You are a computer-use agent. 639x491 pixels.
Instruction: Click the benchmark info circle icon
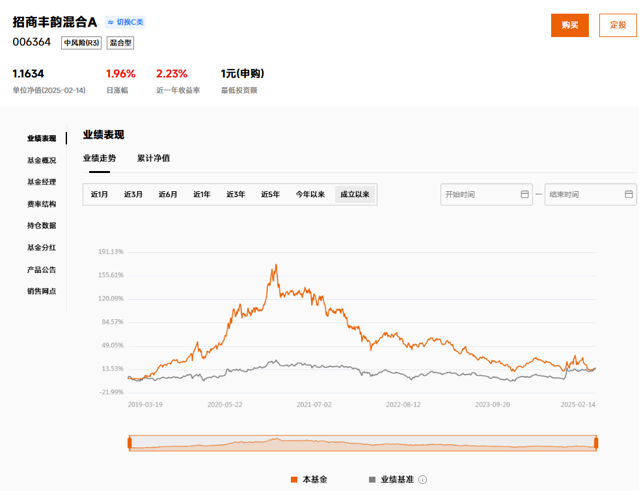pyautogui.click(x=422, y=480)
